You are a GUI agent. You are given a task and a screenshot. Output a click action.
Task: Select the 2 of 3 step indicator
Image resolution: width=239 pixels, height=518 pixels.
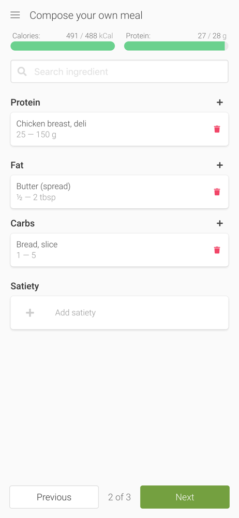(x=119, y=497)
